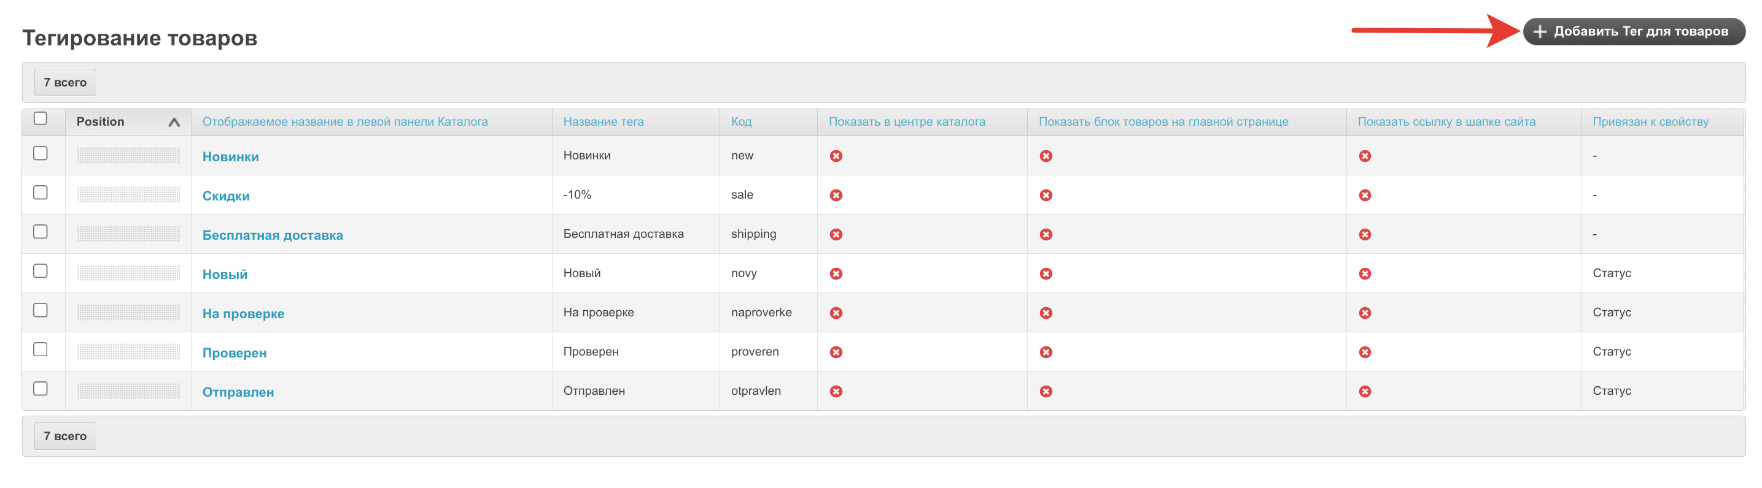Sort by Название тега column header
The height and width of the screenshot is (488, 1762).
pyautogui.click(x=603, y=121)
